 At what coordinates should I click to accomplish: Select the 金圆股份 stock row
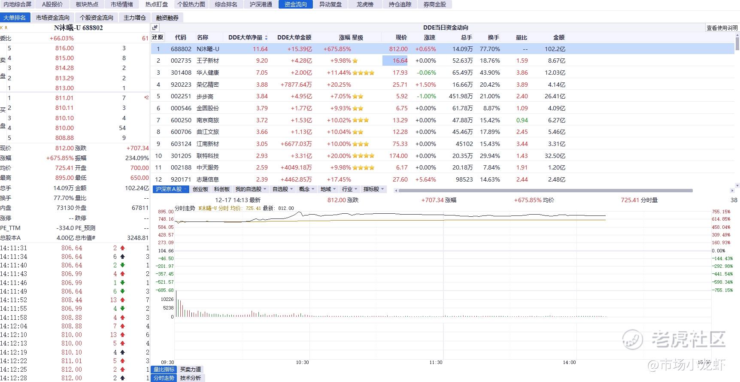click(443, 108)
